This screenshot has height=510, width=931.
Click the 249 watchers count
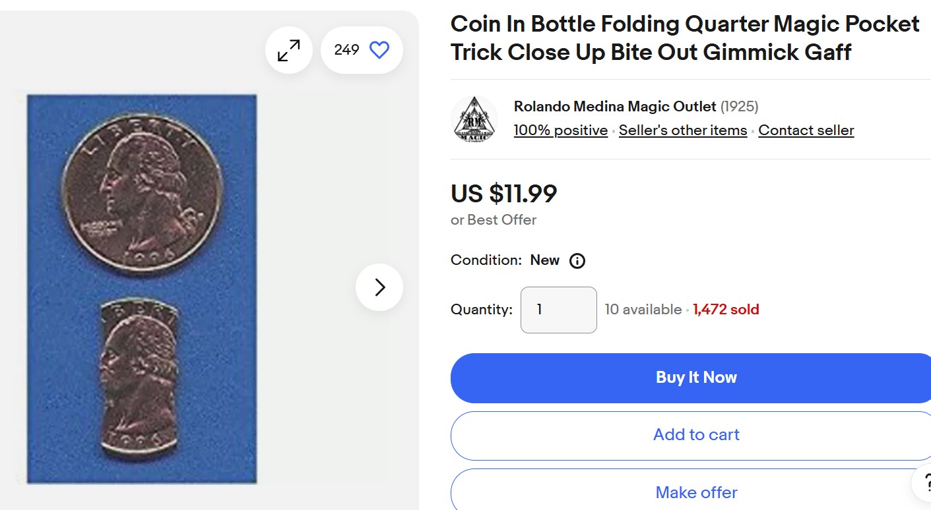click(346, 50)
